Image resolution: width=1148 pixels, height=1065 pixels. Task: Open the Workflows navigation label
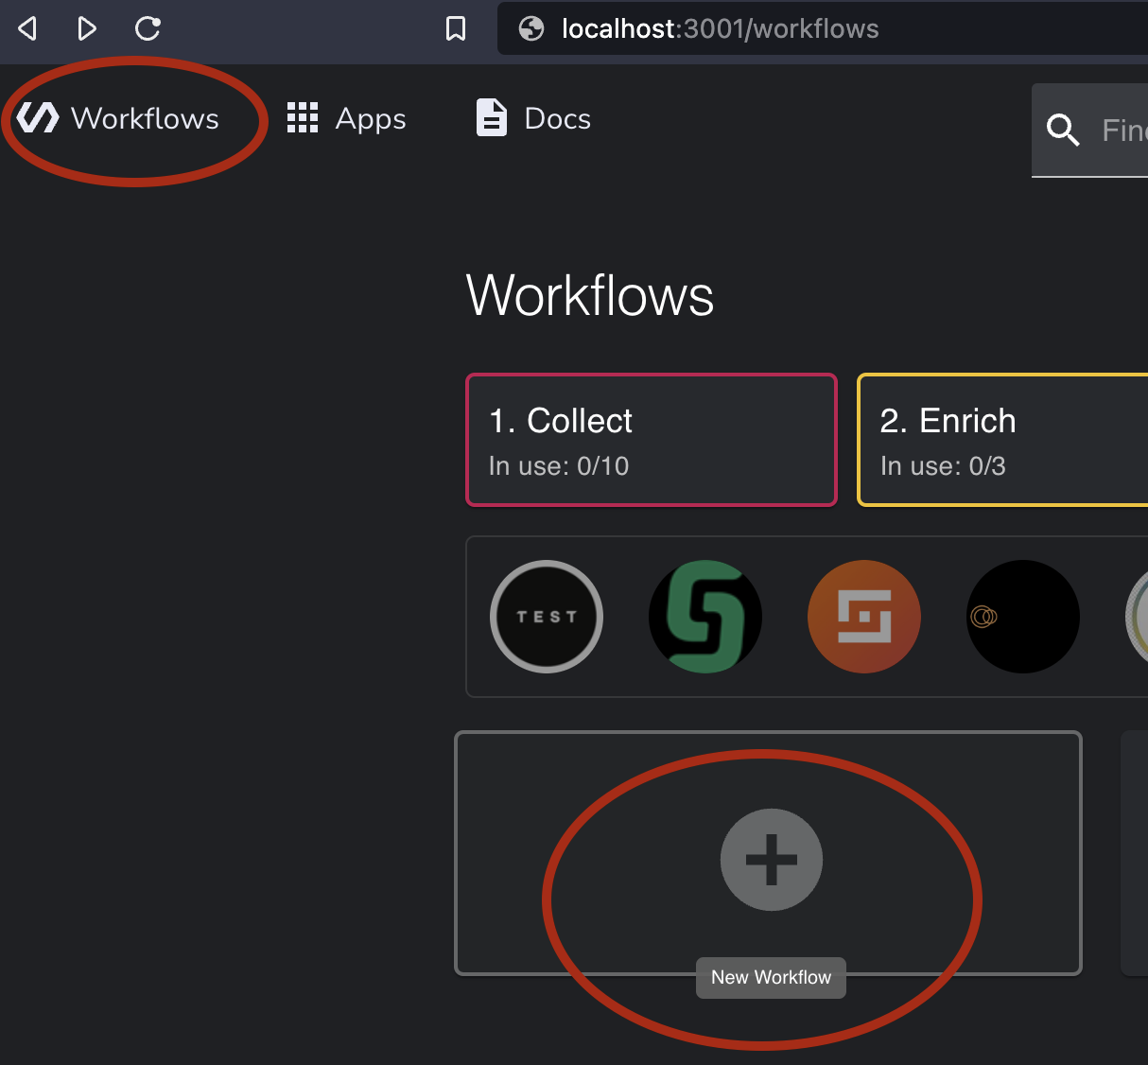coord(145,118)
